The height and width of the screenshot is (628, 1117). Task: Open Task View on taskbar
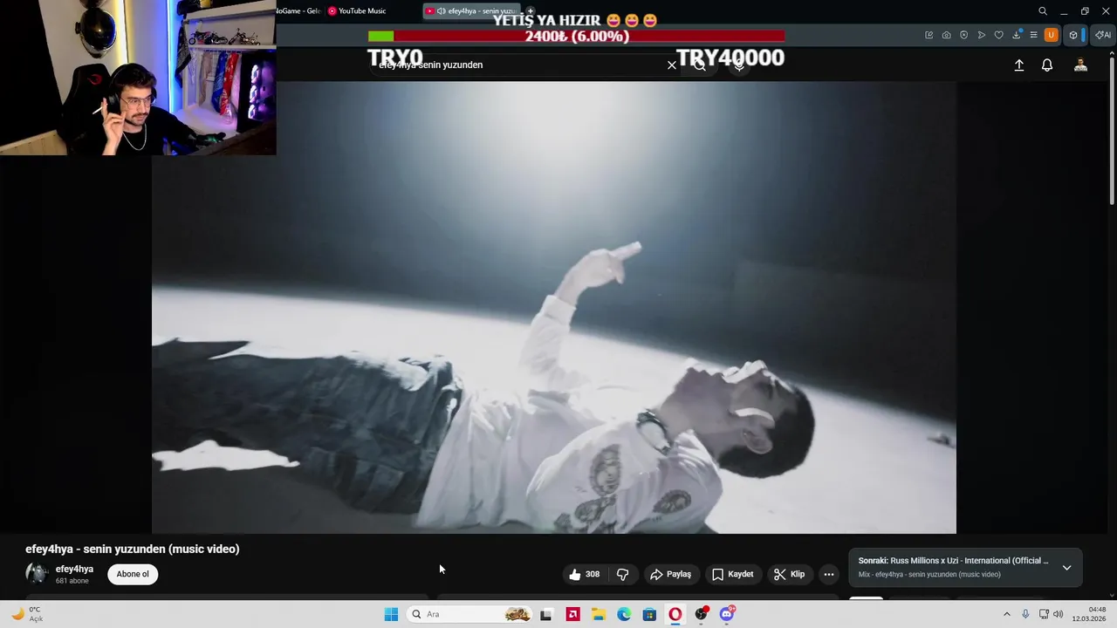[545, 614]
